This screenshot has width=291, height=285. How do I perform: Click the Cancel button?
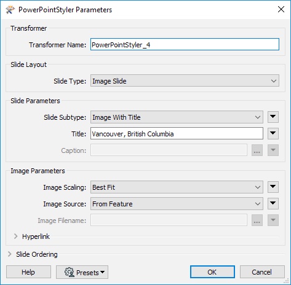(262, 272)
